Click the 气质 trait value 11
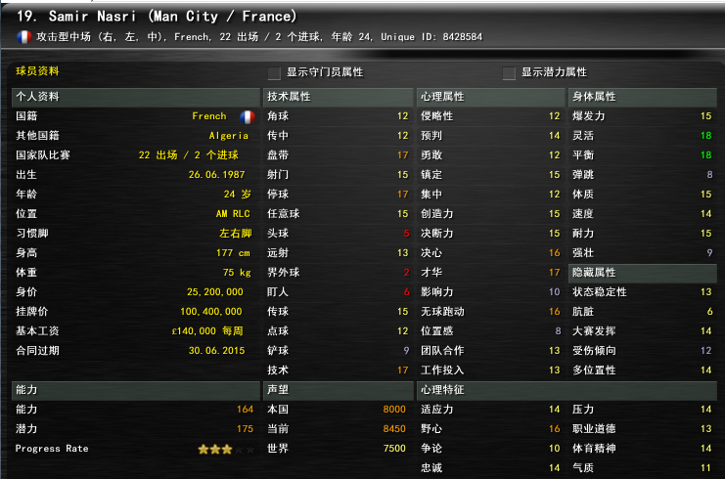This screenshot has width=725, height=479. [x=706, y=468]
